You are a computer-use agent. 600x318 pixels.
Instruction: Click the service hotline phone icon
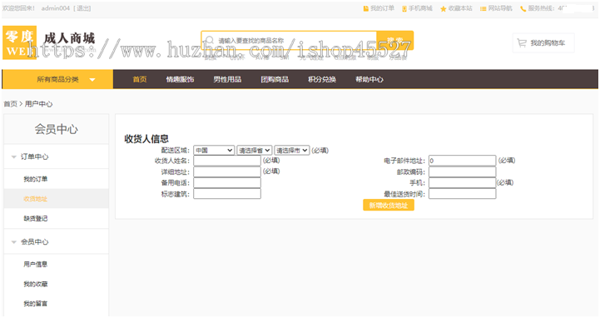[x=523, y=8]
